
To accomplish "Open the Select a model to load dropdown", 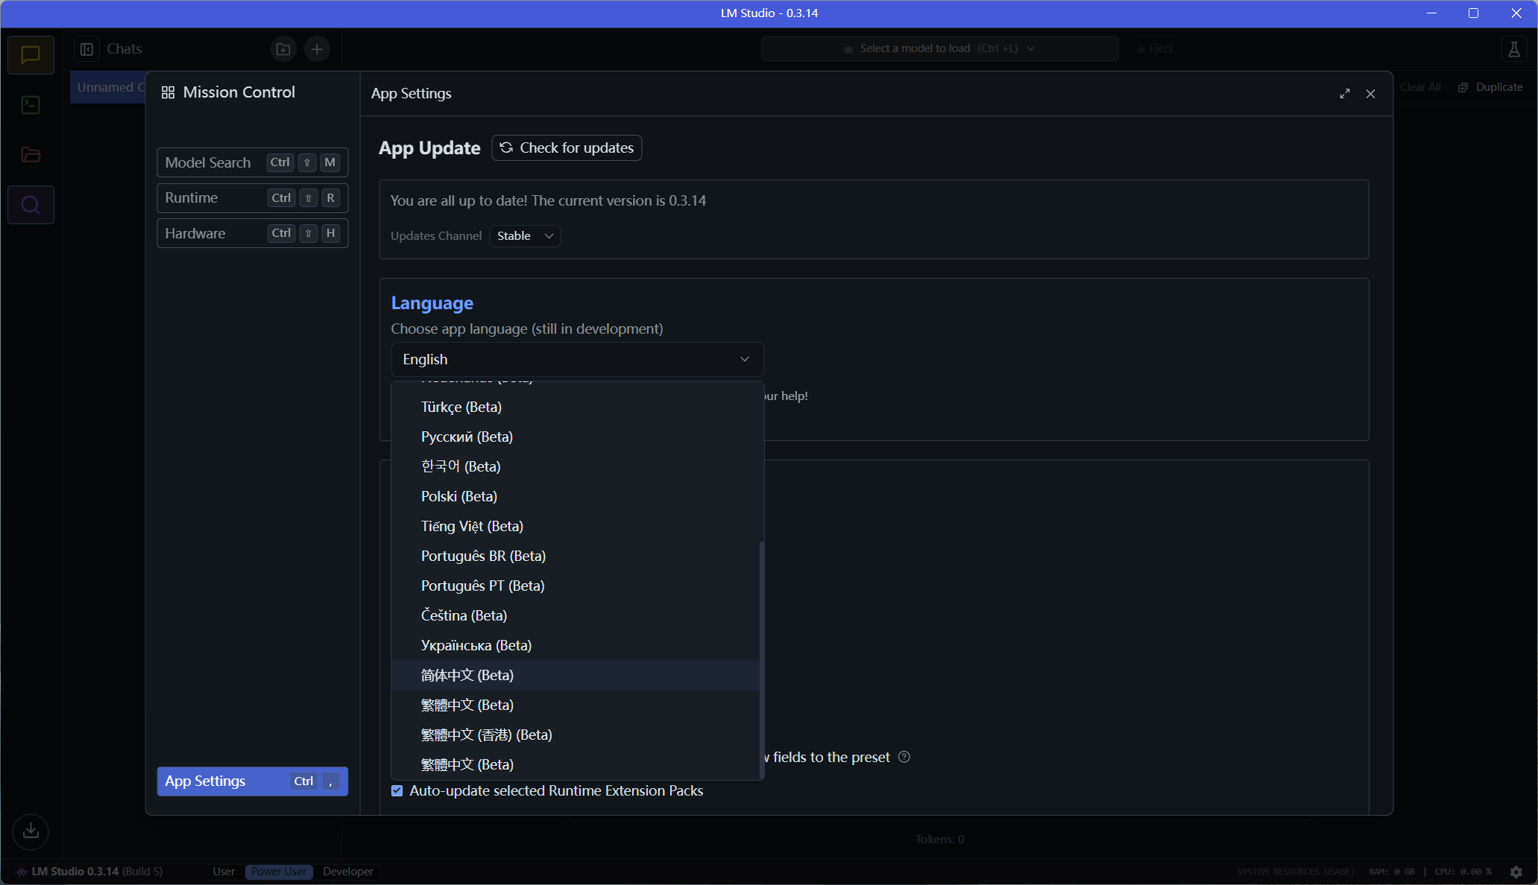I will pos(939,48).
